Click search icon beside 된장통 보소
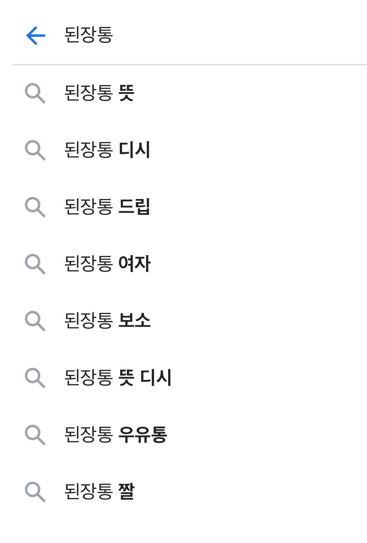 tap(35, 321)
